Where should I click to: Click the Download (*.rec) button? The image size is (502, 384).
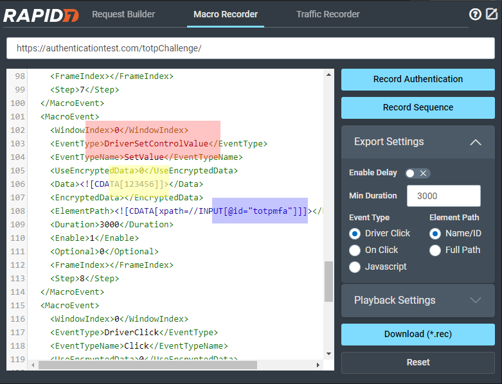(418, 335)
